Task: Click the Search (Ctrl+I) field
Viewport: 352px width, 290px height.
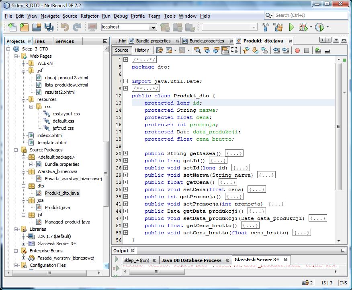Action: point(306,16)
